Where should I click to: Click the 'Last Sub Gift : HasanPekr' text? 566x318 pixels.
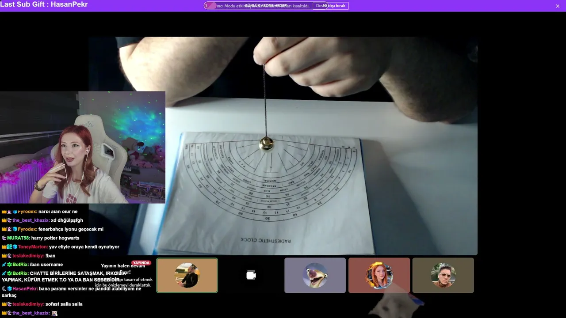click(x=44, y=4)
